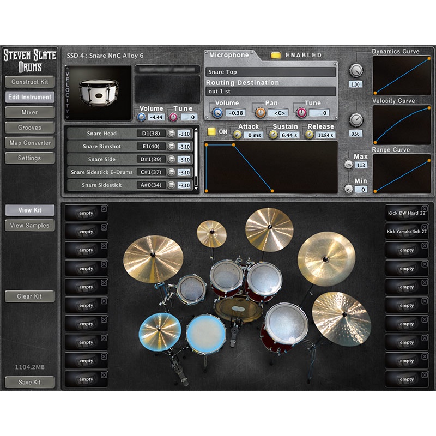Open the Snare Head D1(38) note selector
The height and width of the screenshot is (436, 436).
pos(149,133)
